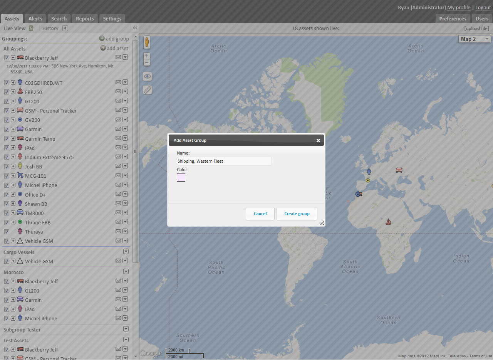Image resolution: width=493 pixels, height=360 pixels.
Task: Collapse the left panel with double arrow
Action: point(135,28)
